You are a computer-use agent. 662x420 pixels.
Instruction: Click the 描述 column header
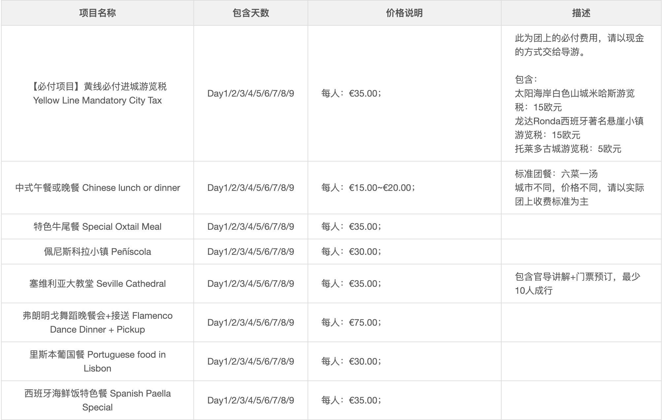(581, 13)
